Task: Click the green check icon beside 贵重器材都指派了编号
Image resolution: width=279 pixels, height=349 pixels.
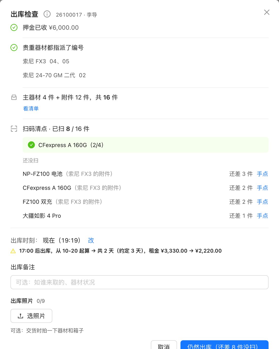Action: (14, 47)
